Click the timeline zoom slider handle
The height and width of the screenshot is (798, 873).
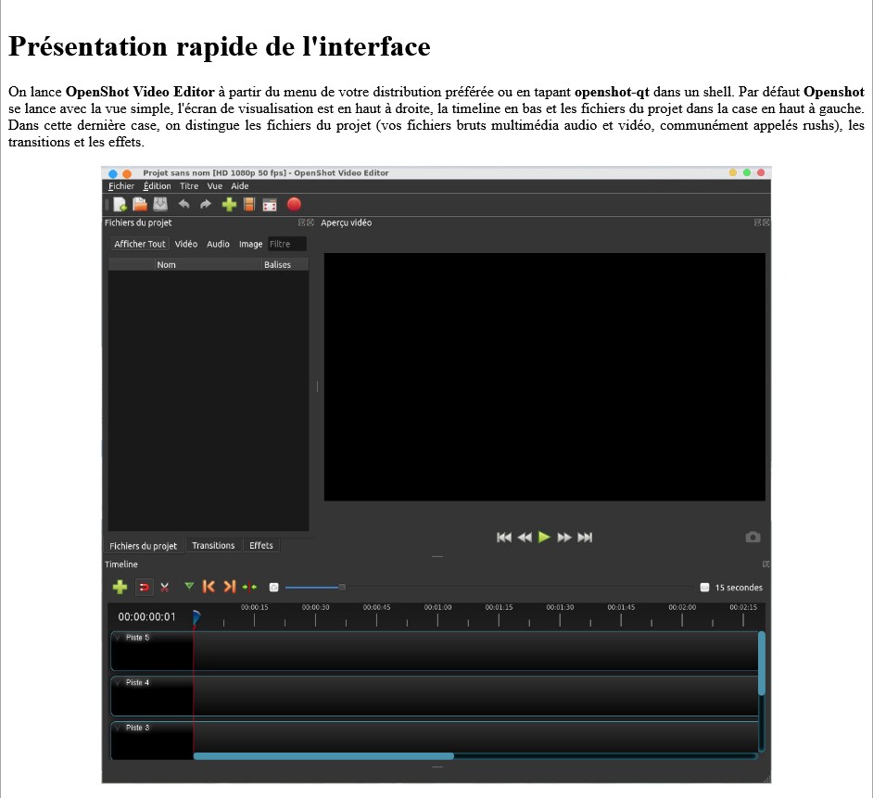[x=342, y=587]
